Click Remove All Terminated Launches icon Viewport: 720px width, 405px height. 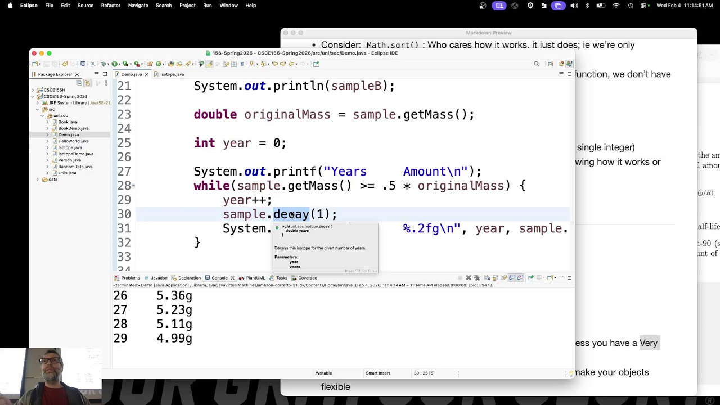click(477, 277)
